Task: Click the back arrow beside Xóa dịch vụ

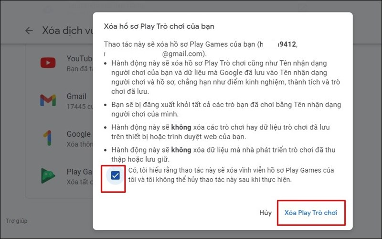Action: [29, 31]
